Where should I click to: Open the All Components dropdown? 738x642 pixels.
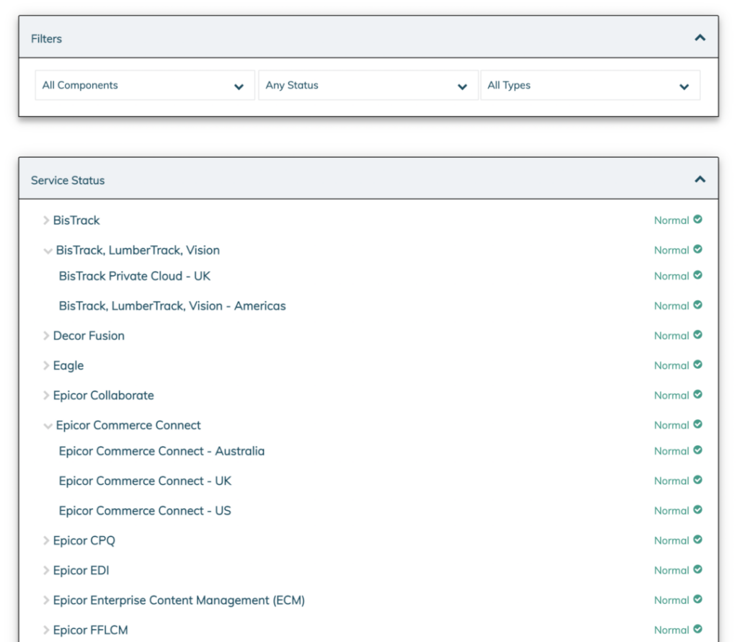tap(144, 84)
